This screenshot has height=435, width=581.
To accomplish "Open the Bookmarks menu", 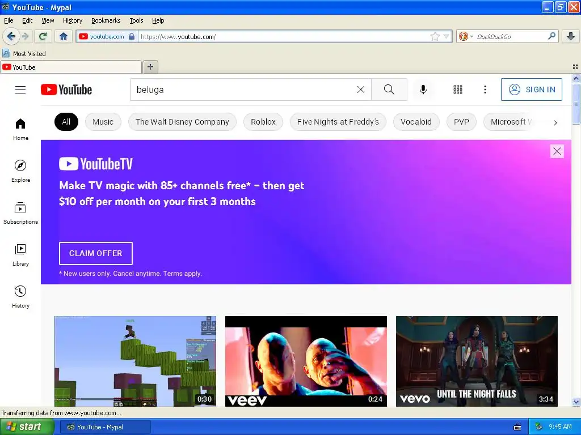I will pyautogui.click(x=106, y=20).
